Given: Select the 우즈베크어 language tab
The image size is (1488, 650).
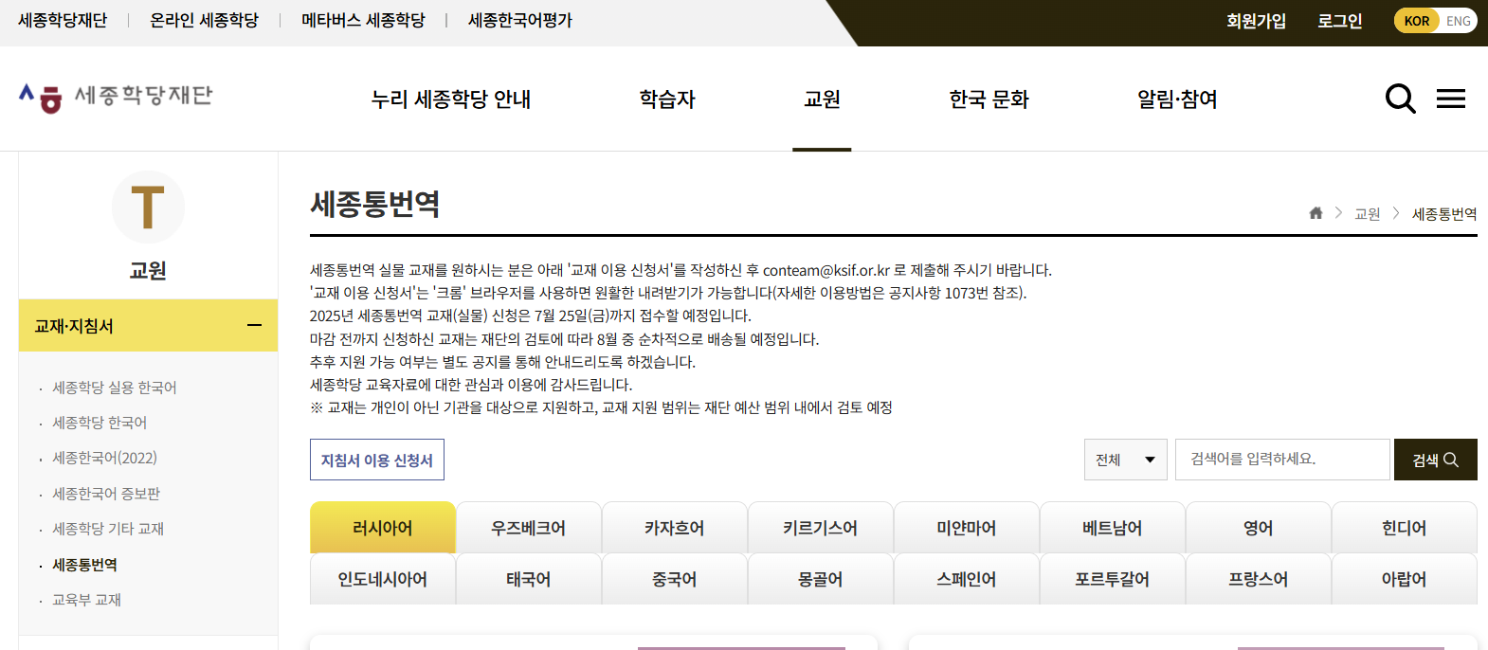Looking at the screenshot, I should coord(529,528).
